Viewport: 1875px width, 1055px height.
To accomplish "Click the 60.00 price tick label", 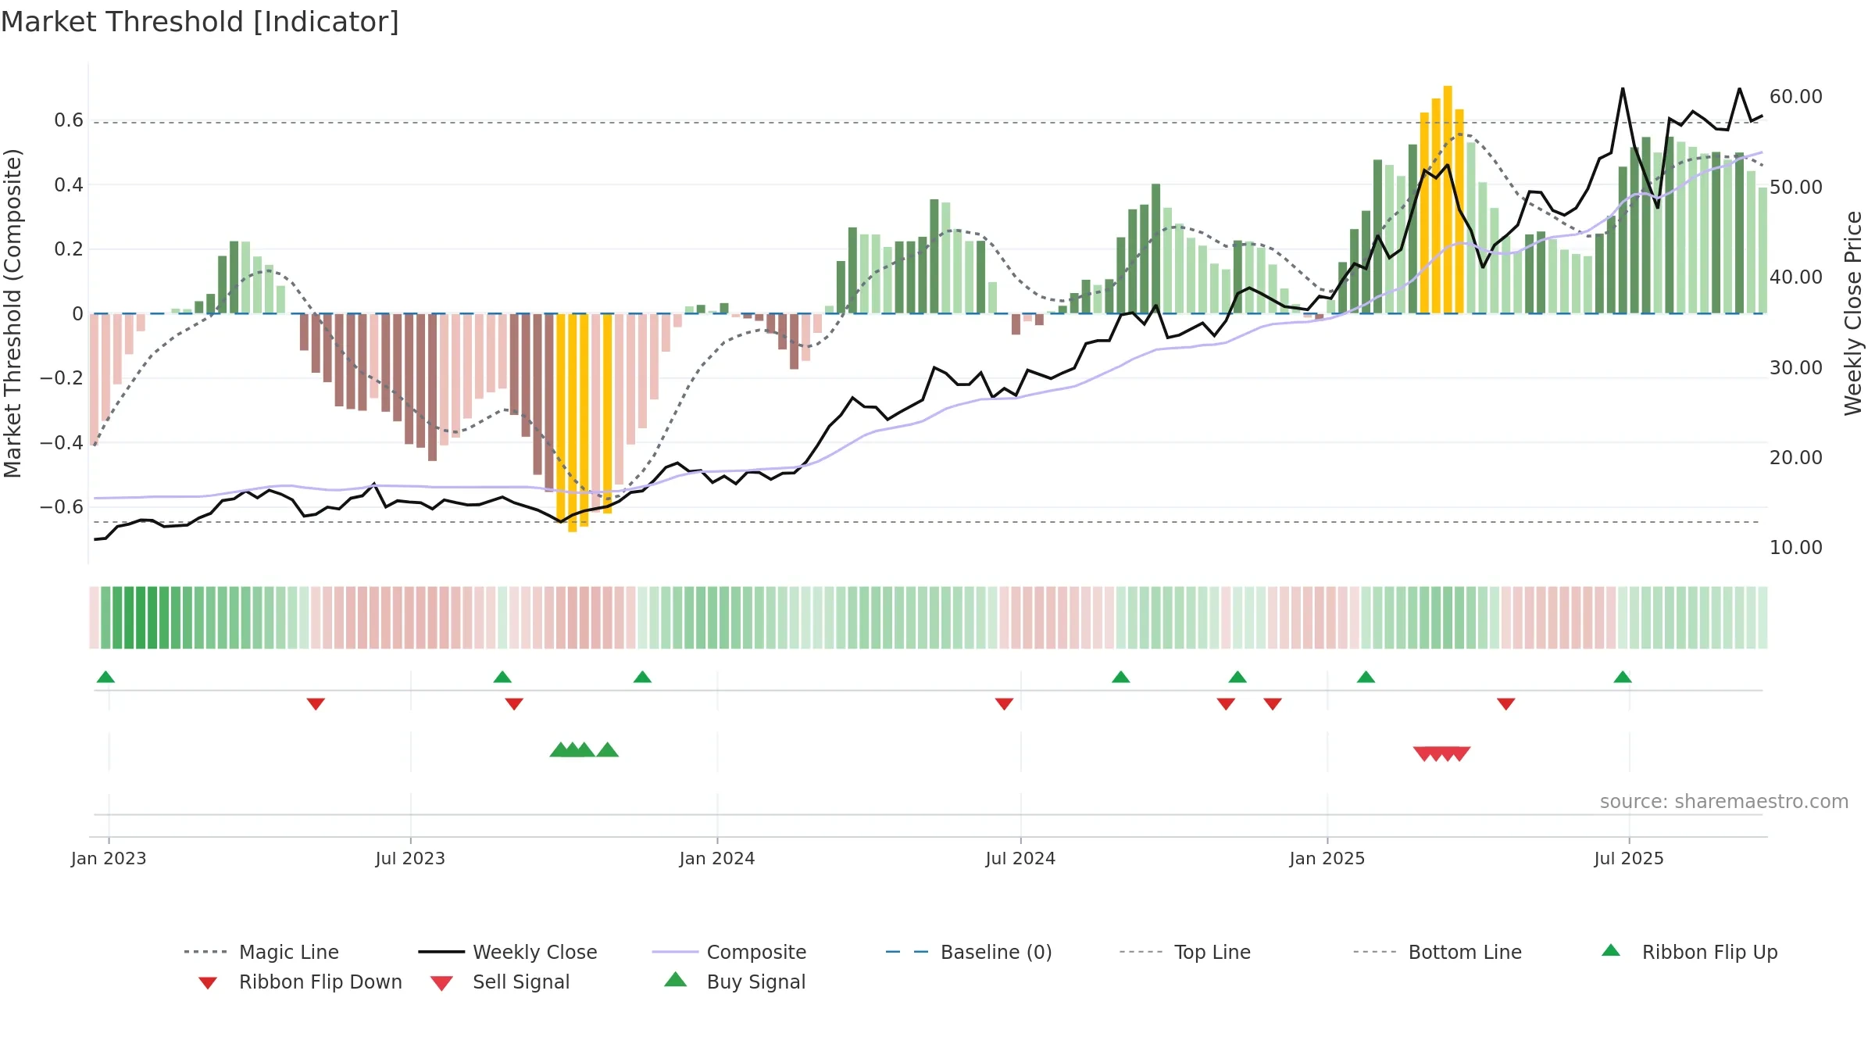I will [1796, 97].
